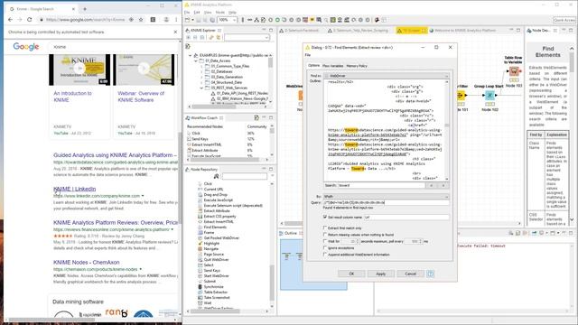Click the Node Repository vertical scrollbar
This screenshot has width=578, height=325.
coord(272,283)
